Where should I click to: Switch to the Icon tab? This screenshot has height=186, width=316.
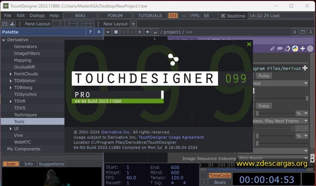click(x=11, y=164)
